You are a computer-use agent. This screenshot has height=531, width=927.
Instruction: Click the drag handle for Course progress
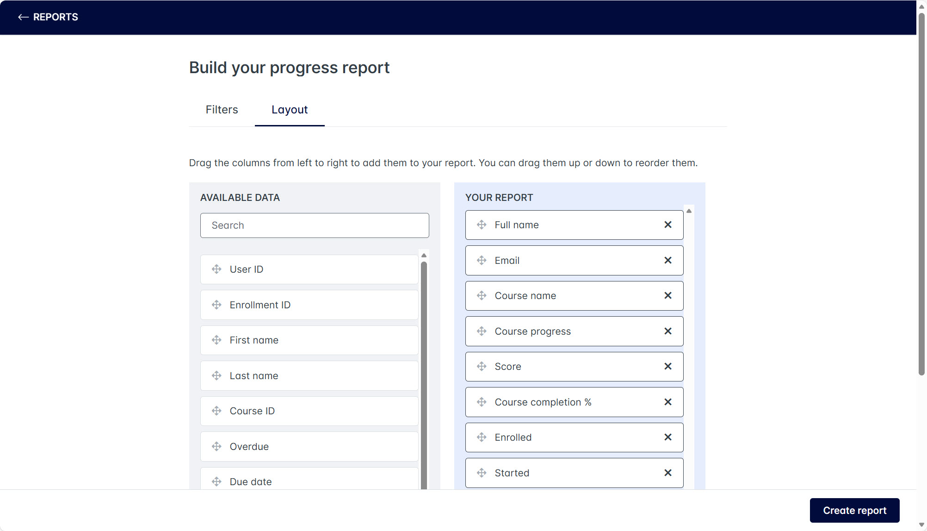tap(482, 331)
